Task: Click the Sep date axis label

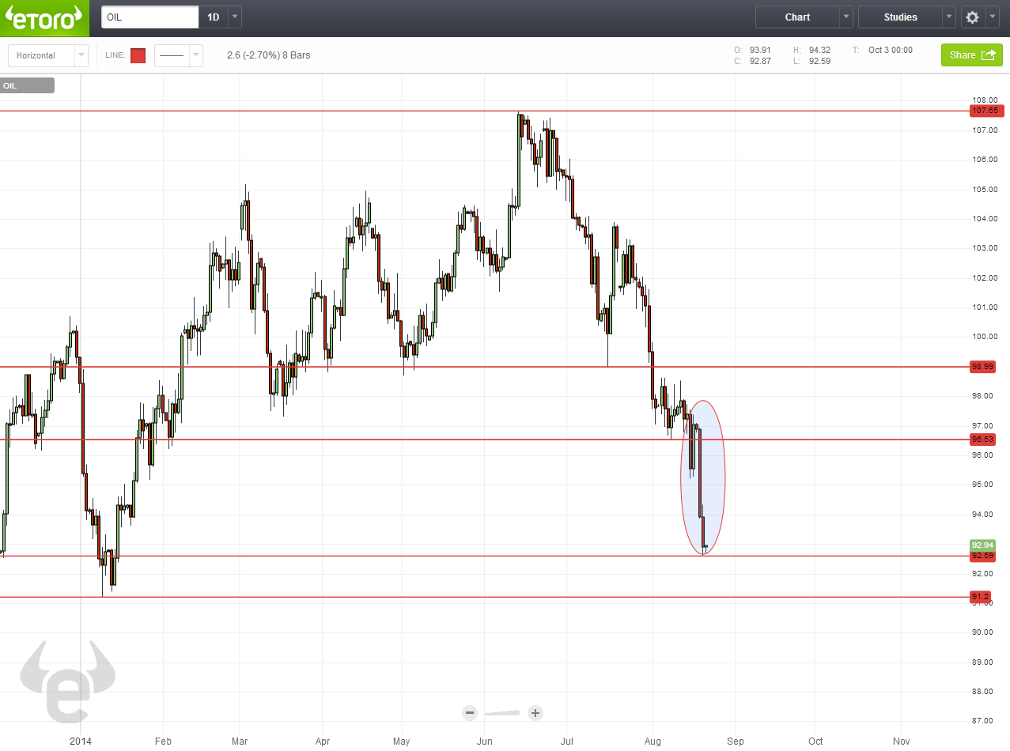Action: pos(736,742)
